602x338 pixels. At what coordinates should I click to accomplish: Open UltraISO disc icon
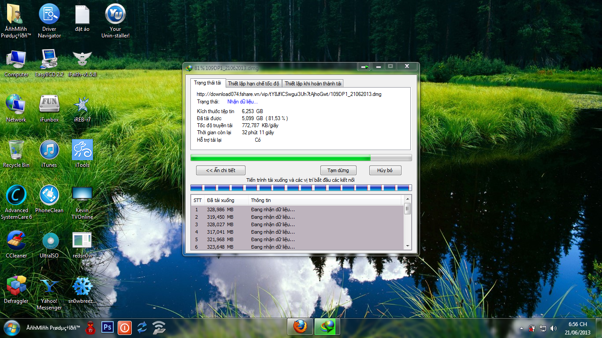click(x=50, y=245)
